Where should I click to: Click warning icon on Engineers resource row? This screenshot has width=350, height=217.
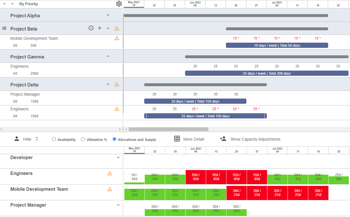(109, 173)
